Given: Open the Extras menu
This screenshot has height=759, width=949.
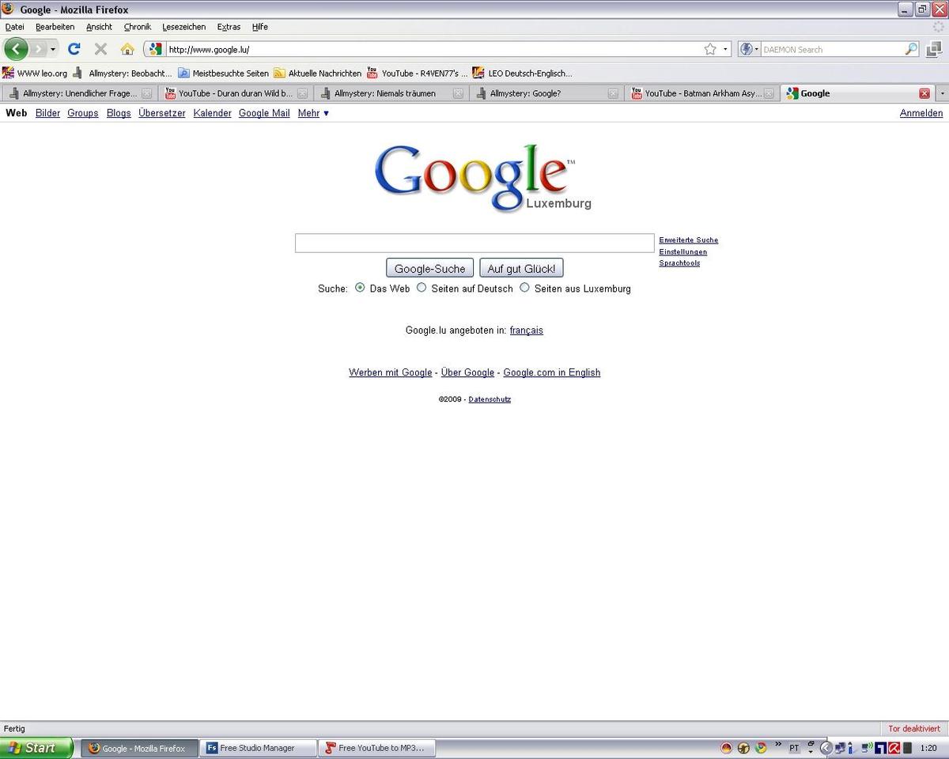Looking at the screenshot, I should click(x=229, y=27).
